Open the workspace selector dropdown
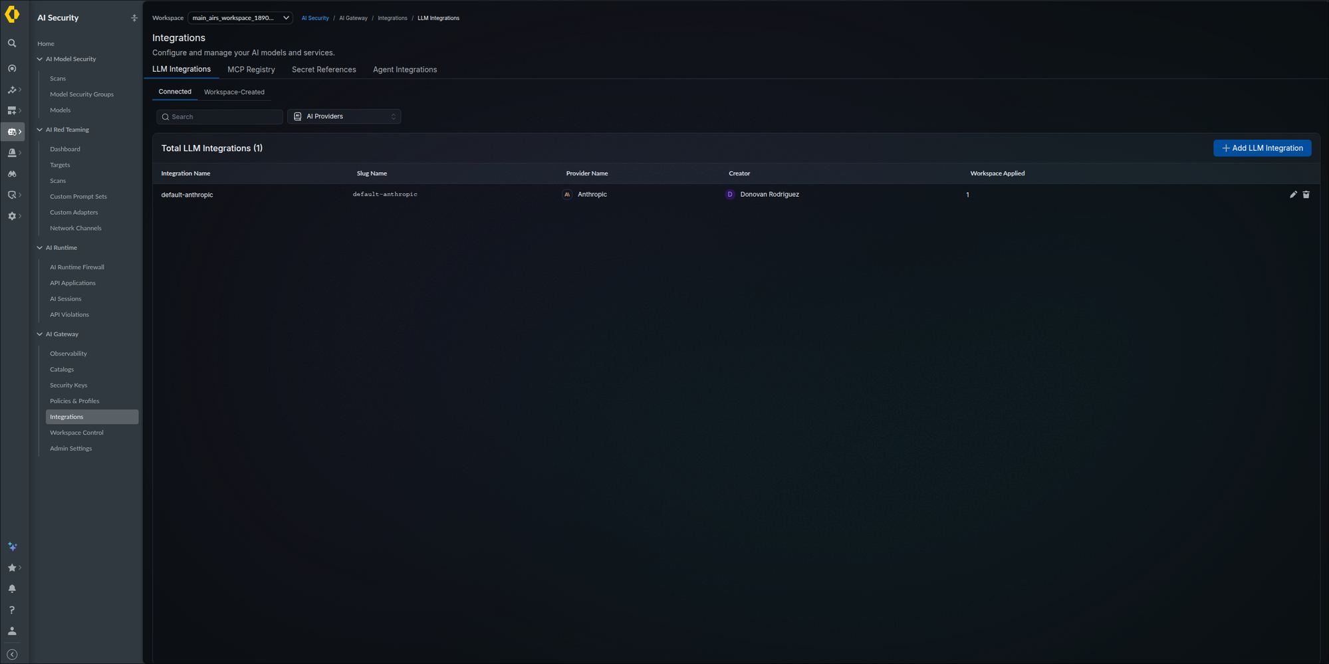The image size is (1329, 664). coord(240,18)
